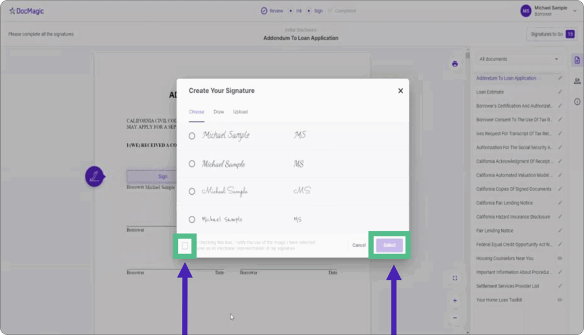This screenshot has height=335, width=584.
Task: Zoom out with the minus icon
Action: tap(455, 317)
